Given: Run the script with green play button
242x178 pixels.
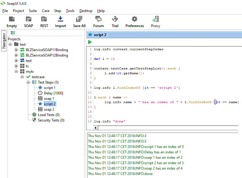Looking at the screenshot, I should pos(90,42).
